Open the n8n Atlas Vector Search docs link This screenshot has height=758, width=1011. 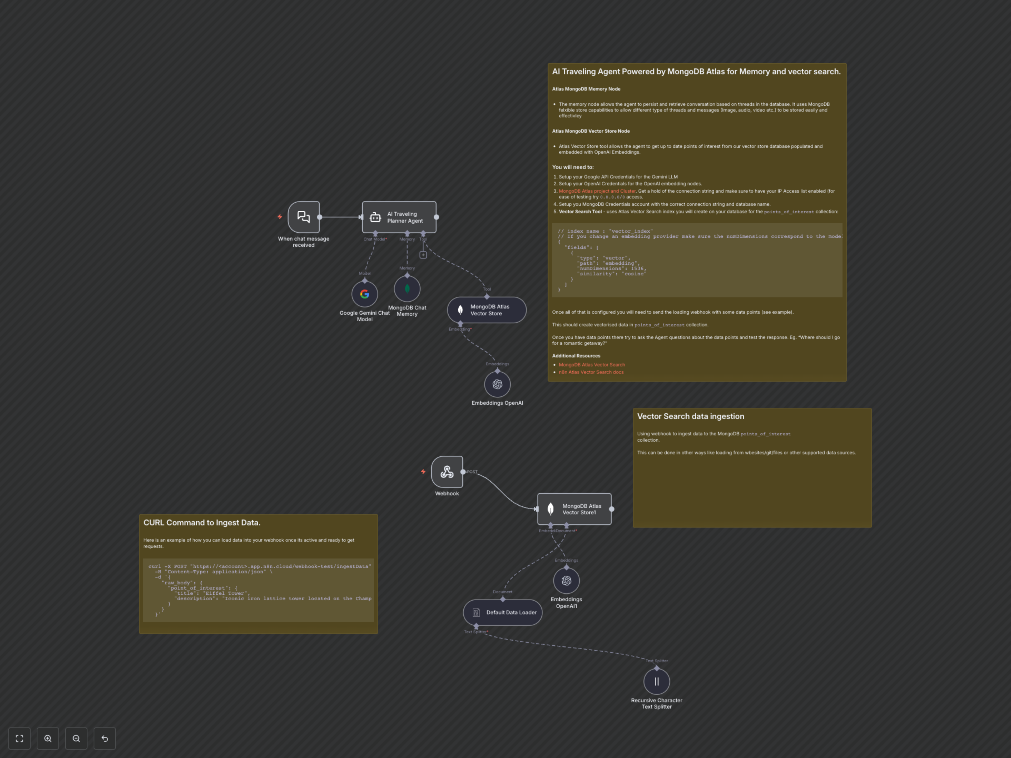(x=591, y=372)
